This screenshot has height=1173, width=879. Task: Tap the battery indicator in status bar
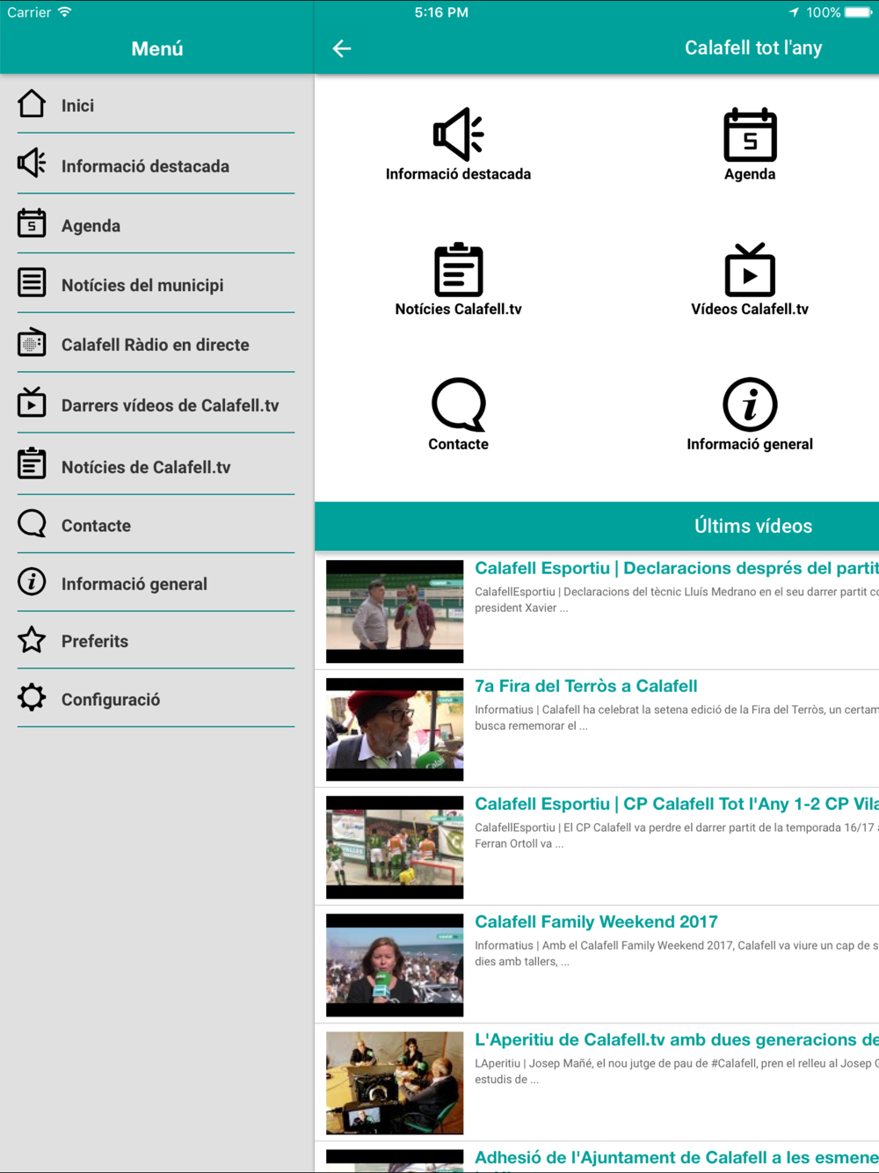pos(859,12)
